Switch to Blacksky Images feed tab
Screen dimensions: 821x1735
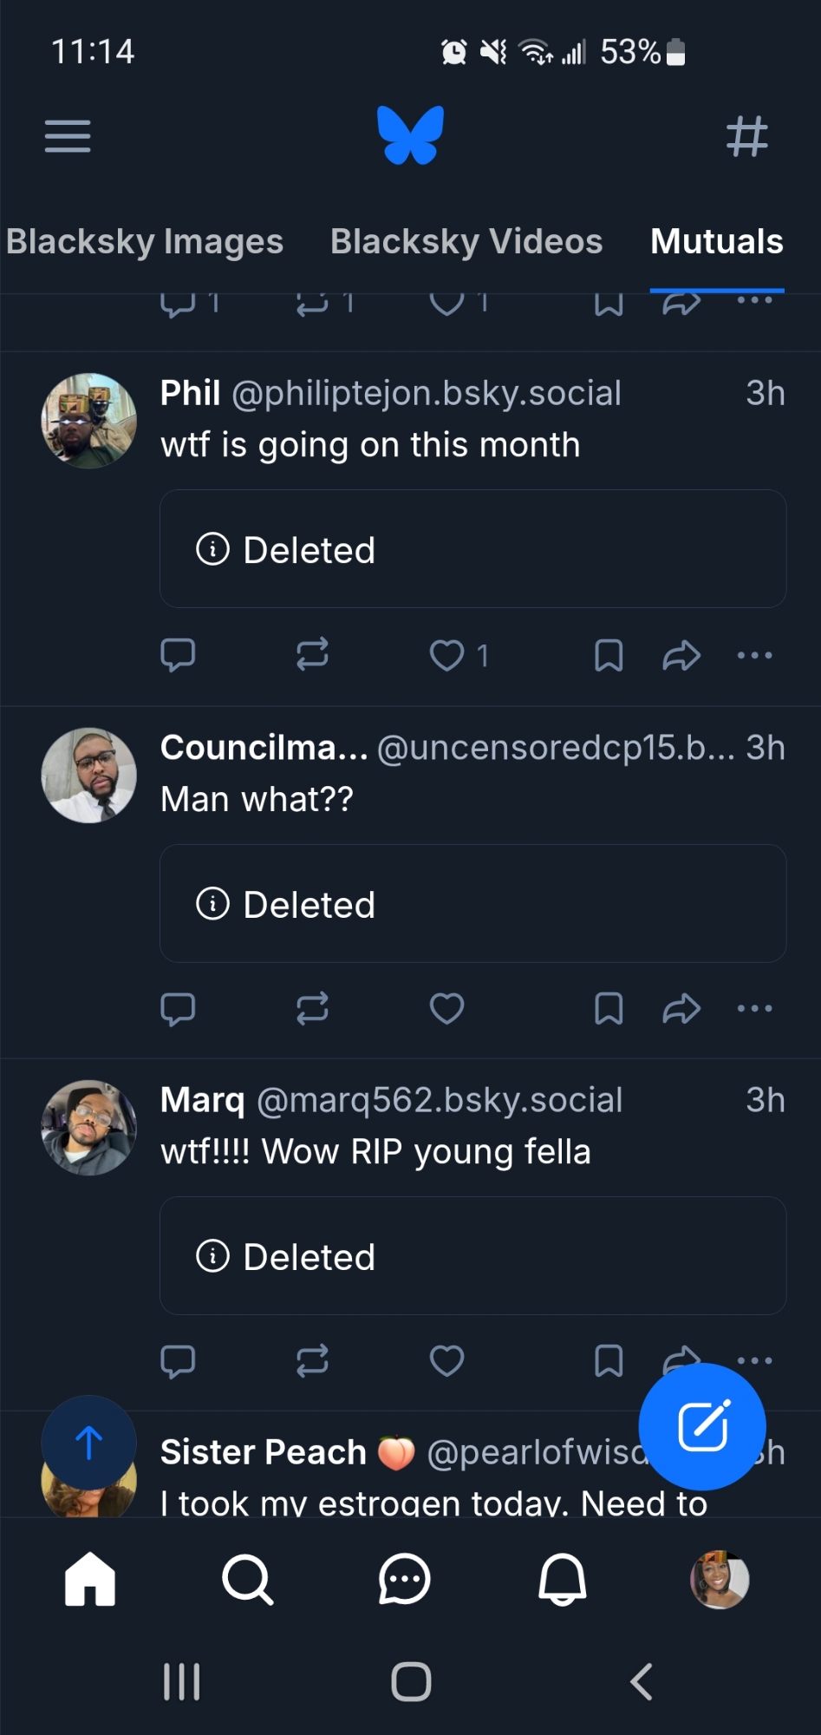coord(145,241)
